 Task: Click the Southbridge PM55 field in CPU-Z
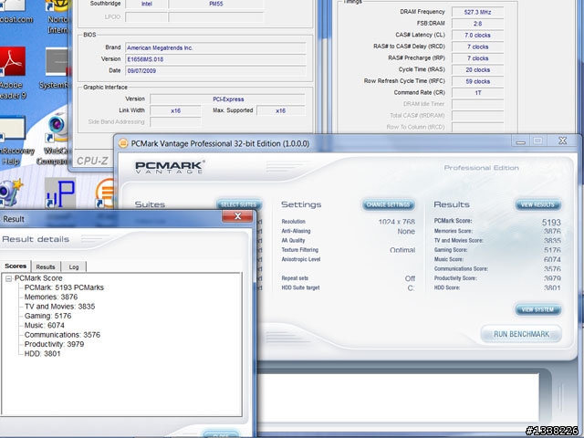coord(216,4)
